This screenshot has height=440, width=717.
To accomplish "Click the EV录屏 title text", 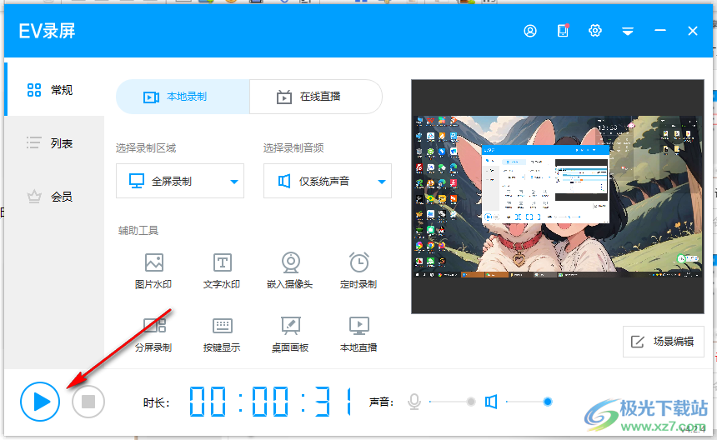I will tap(47, 31).
